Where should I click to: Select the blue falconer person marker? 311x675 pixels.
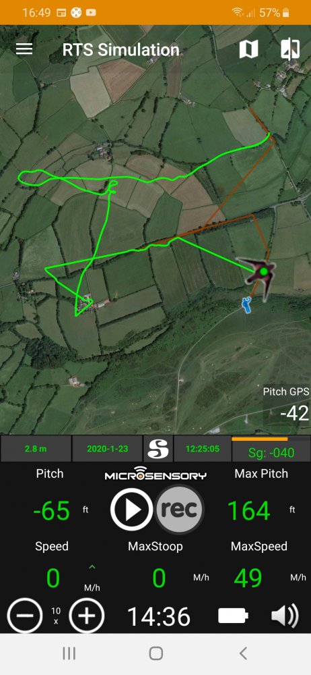(x=246, y=304)
